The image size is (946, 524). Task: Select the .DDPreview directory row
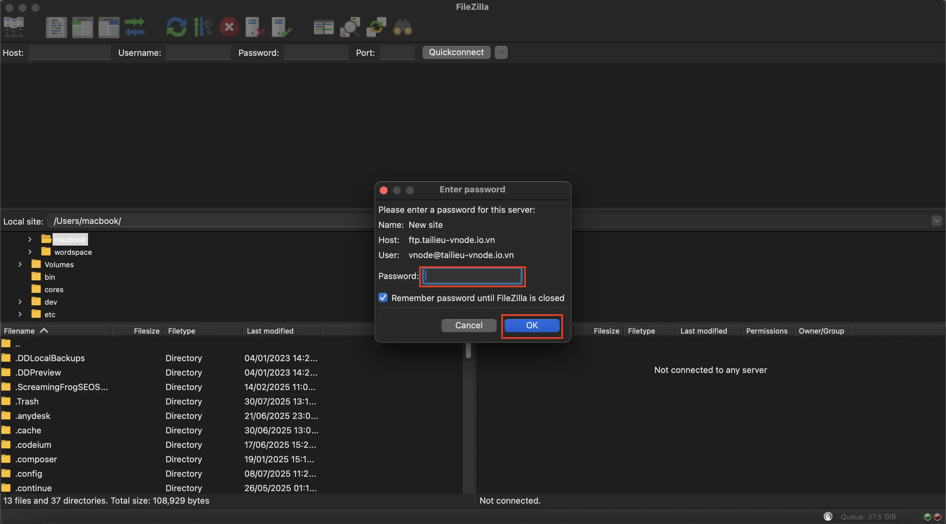pyautogui.click(x=231, y=372)
